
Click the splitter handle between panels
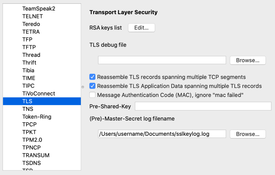click(83, 87)
